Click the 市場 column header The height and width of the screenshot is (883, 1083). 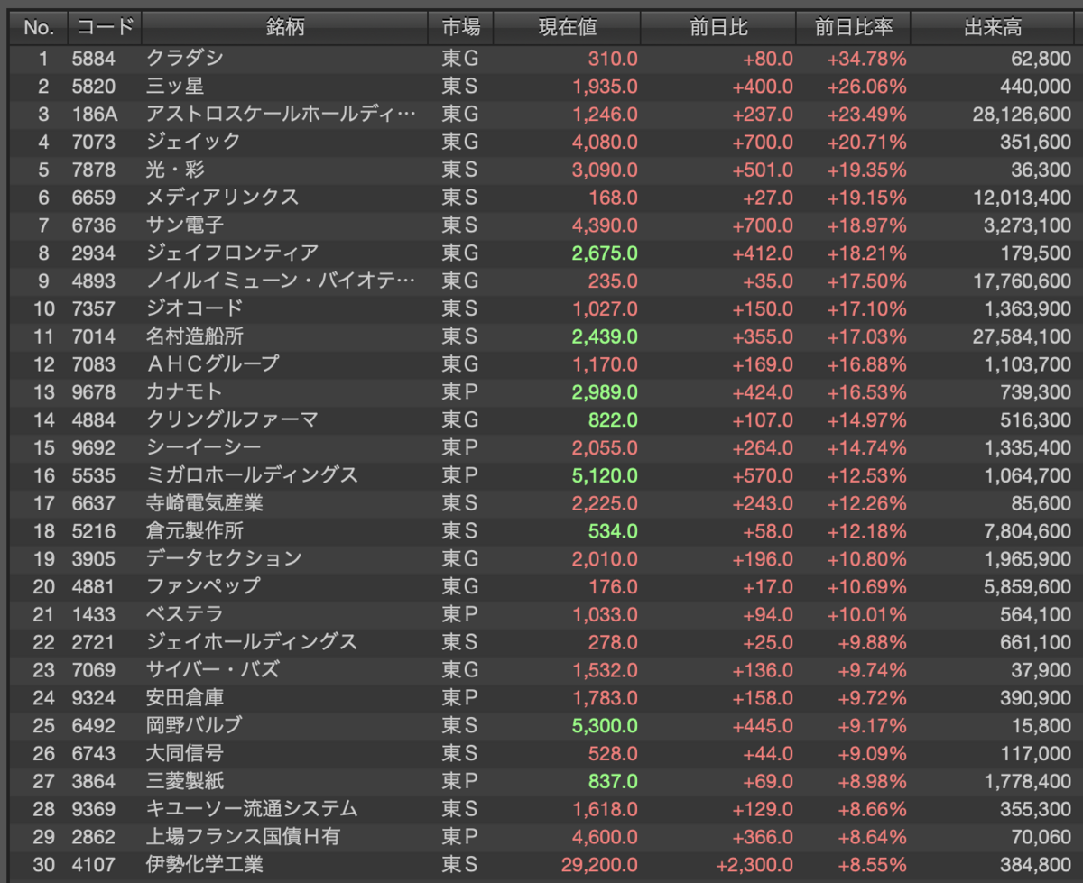pos(461,28)
